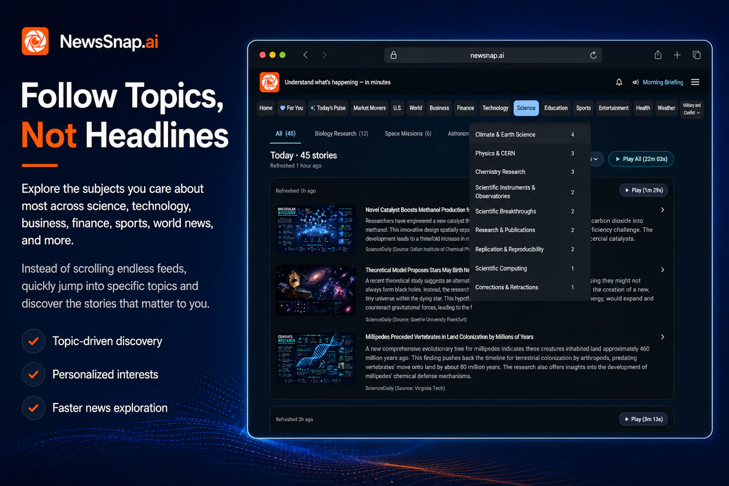Open the World tab
This screenshot has height=486, width=729.
click(x=416, y=108)
